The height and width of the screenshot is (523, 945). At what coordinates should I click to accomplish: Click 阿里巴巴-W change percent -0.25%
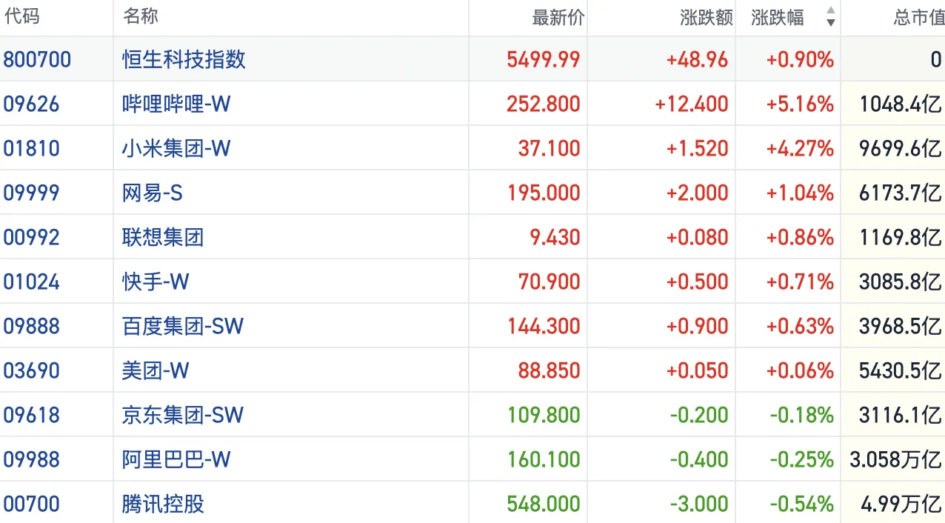click(801, 459)
